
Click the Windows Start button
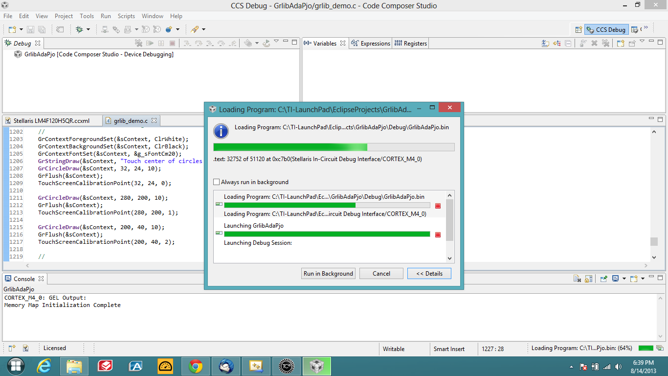(15, 366)
